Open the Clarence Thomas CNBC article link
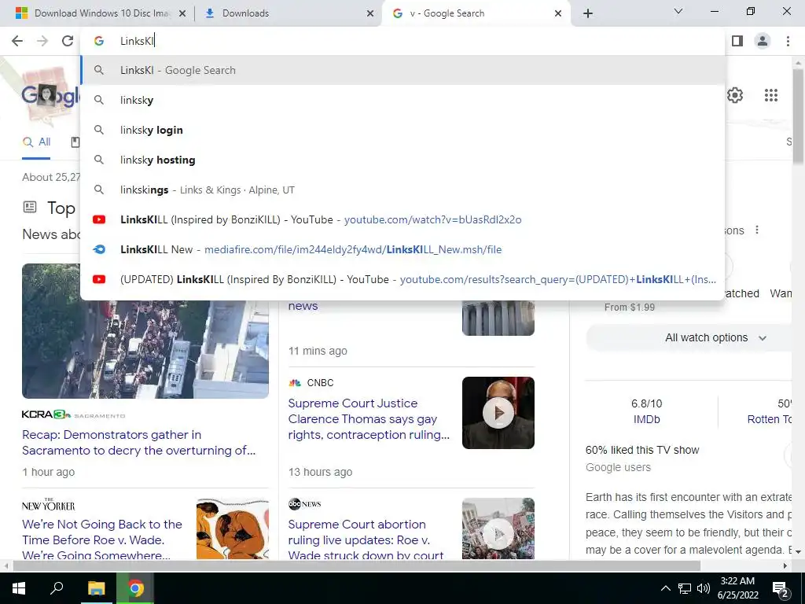Screen dimensions: 805x604 (369, 418)
